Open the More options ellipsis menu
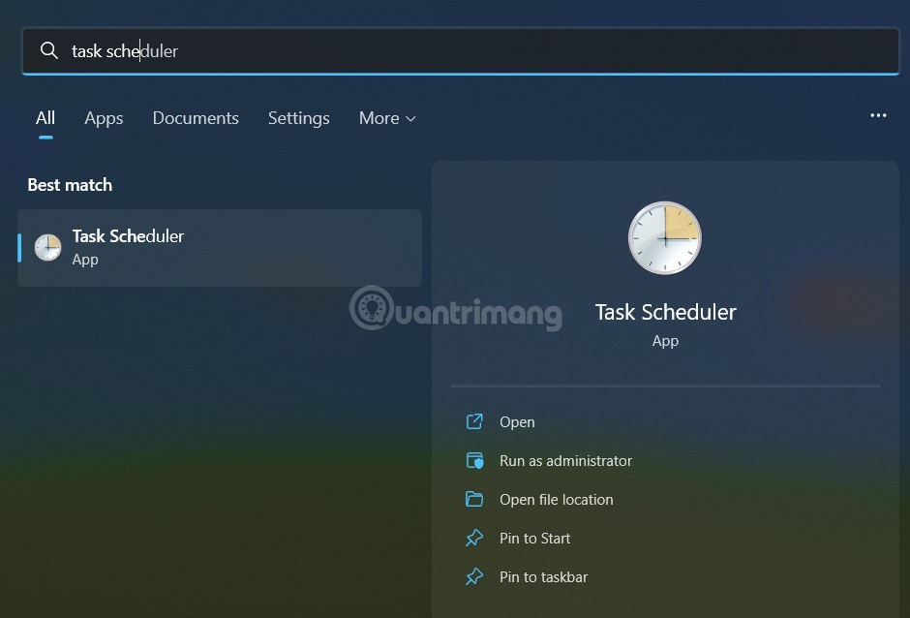This screenshot has height=618, width=910. (x=878, y=115)
